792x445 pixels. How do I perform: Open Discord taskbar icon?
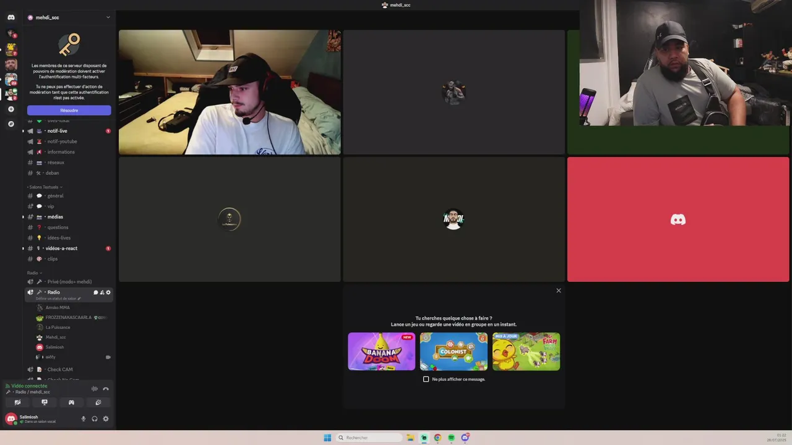pyautogui.click(x=465, y=438)
